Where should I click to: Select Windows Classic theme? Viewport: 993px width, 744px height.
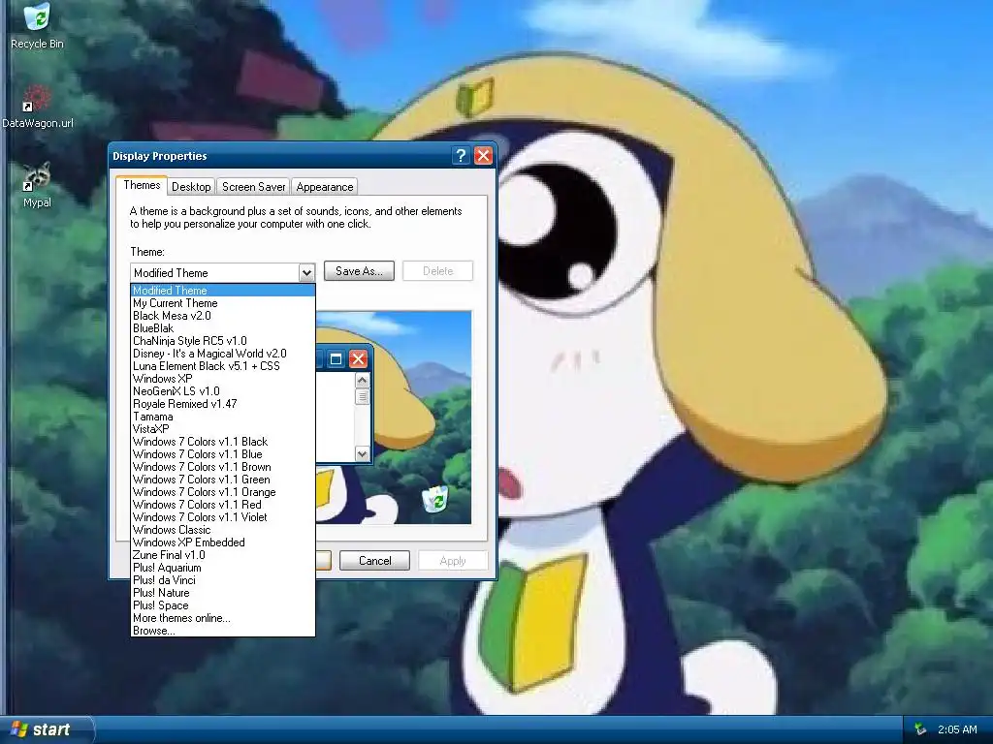click(222, 530)
